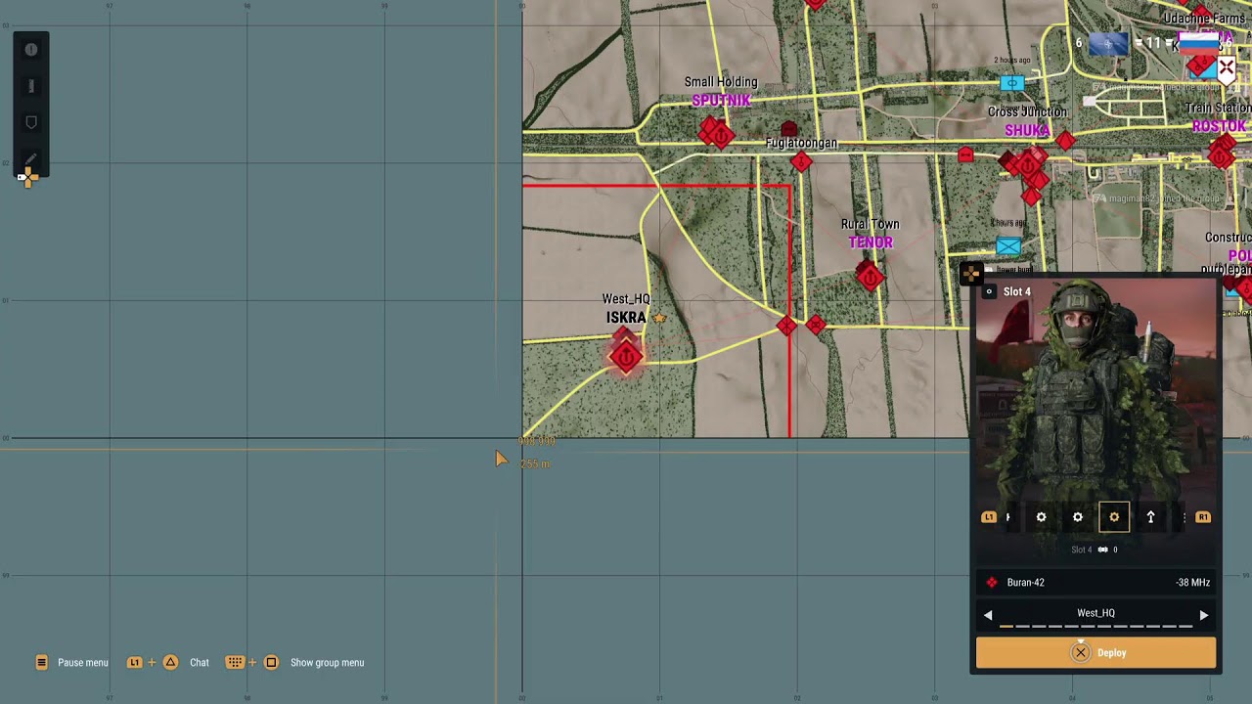Go to previous spawn point with left arrow
The image size is (1252, 704).
click(988, 615)
